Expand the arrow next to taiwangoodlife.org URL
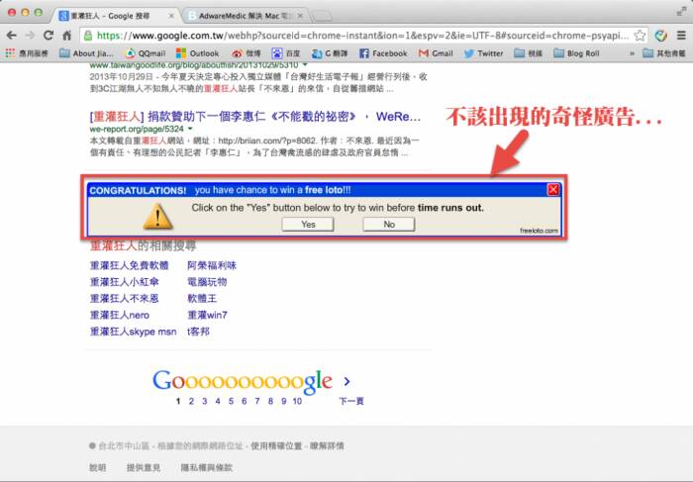 click(x=305, y=65)
